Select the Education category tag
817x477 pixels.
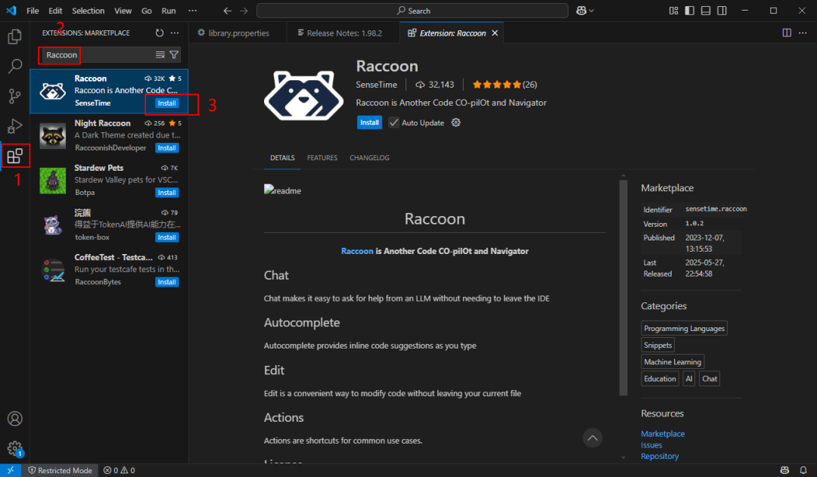(660, 379)
